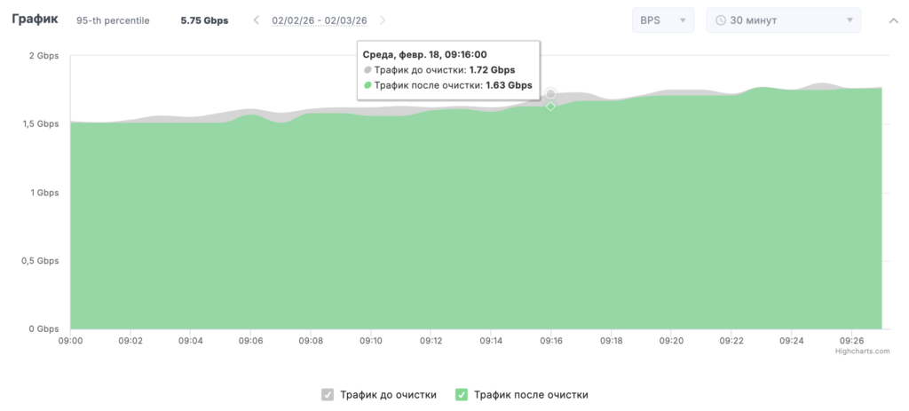Open the 30 минут interval dropdown
The width and height of the screenshot is (909, 411).
tap(783, 20)
